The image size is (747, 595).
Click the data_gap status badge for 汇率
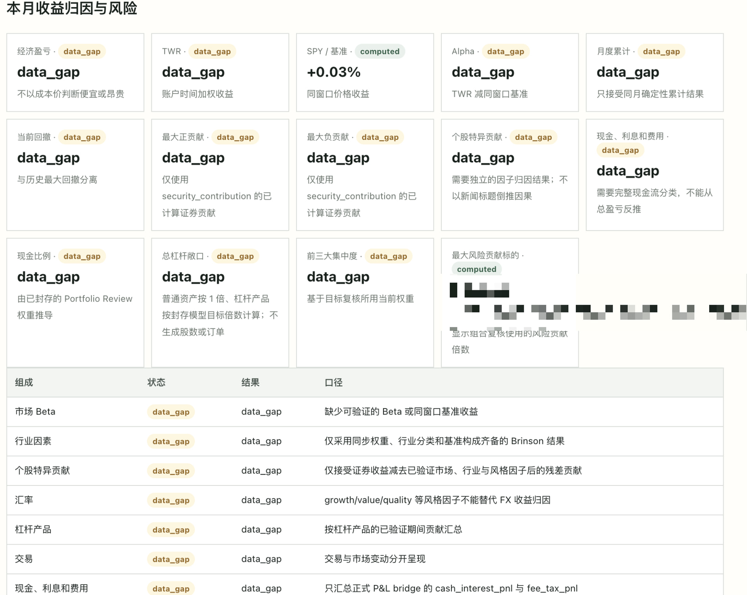pos(171,501)
